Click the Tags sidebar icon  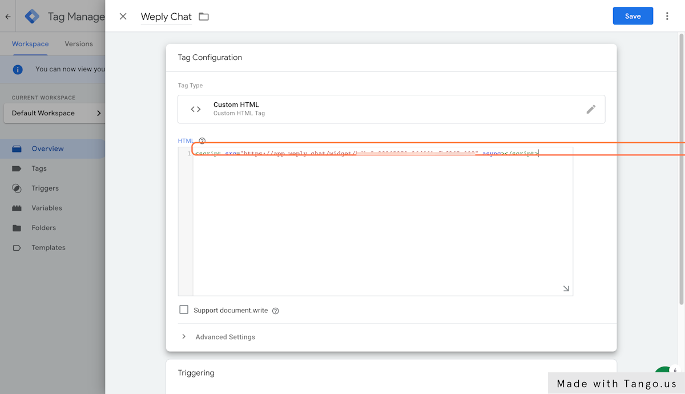coord(17,168)
